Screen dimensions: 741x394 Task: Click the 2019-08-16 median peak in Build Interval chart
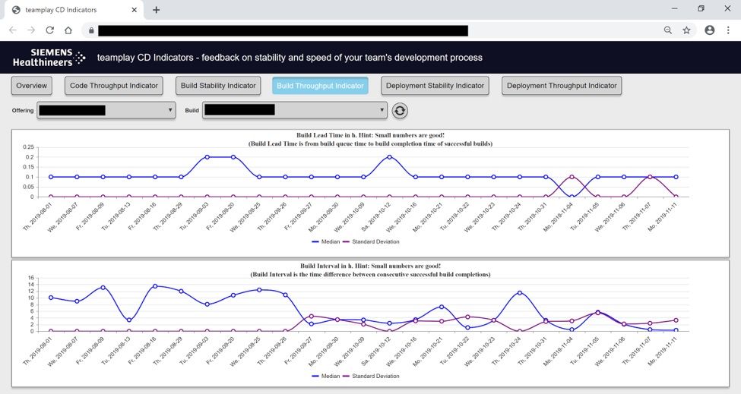coord(155,286)
